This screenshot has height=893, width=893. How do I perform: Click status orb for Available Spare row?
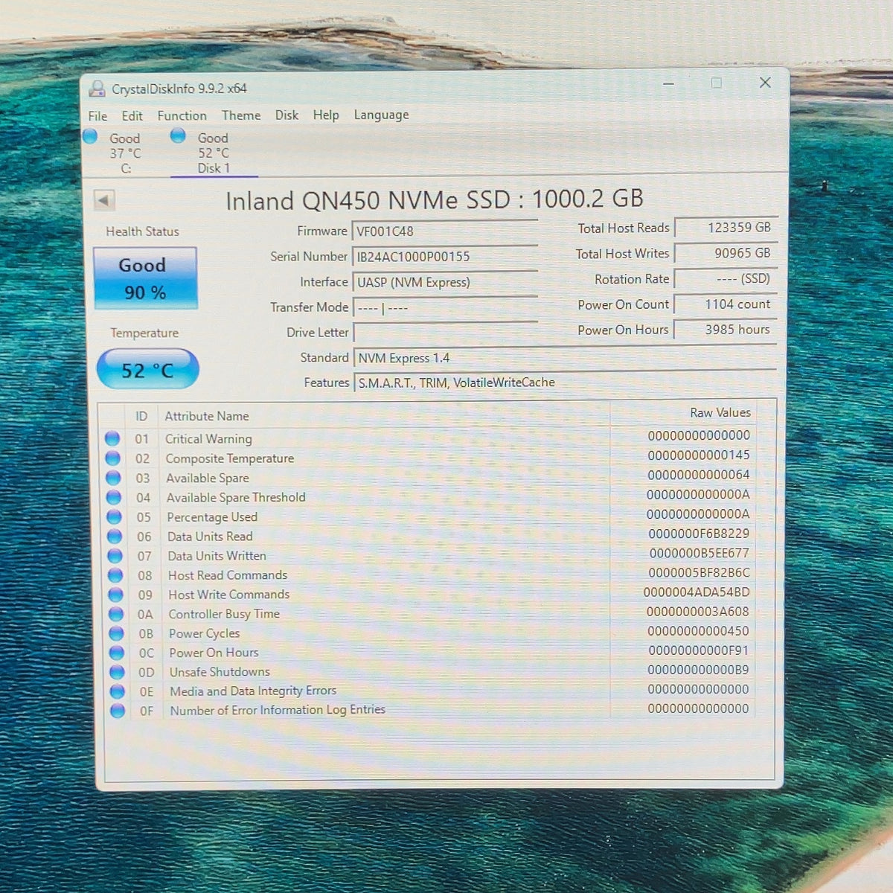(113, 477)
